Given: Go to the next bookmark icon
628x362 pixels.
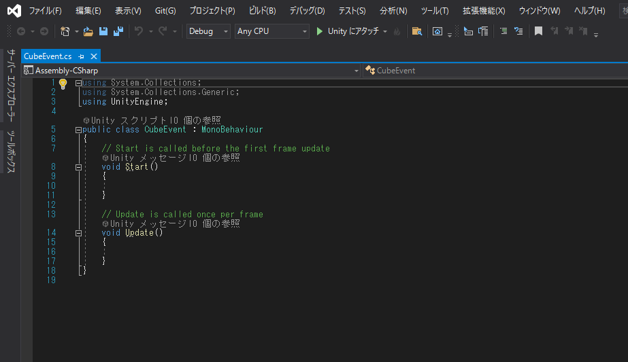Looking at the screenshot, I should [569, 31].
